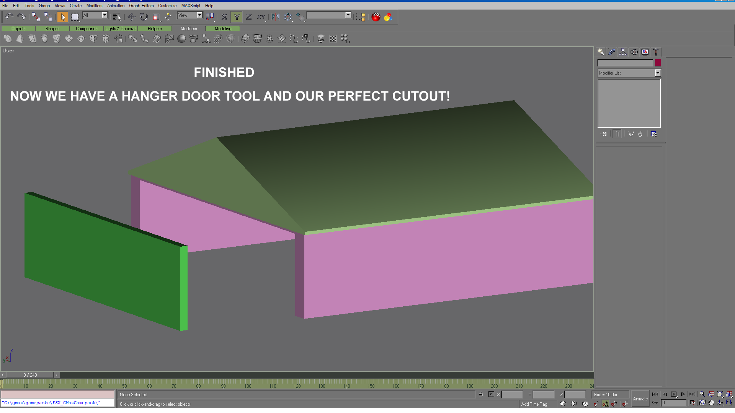Click the Zoom Extents All icon

pos(729,394)
